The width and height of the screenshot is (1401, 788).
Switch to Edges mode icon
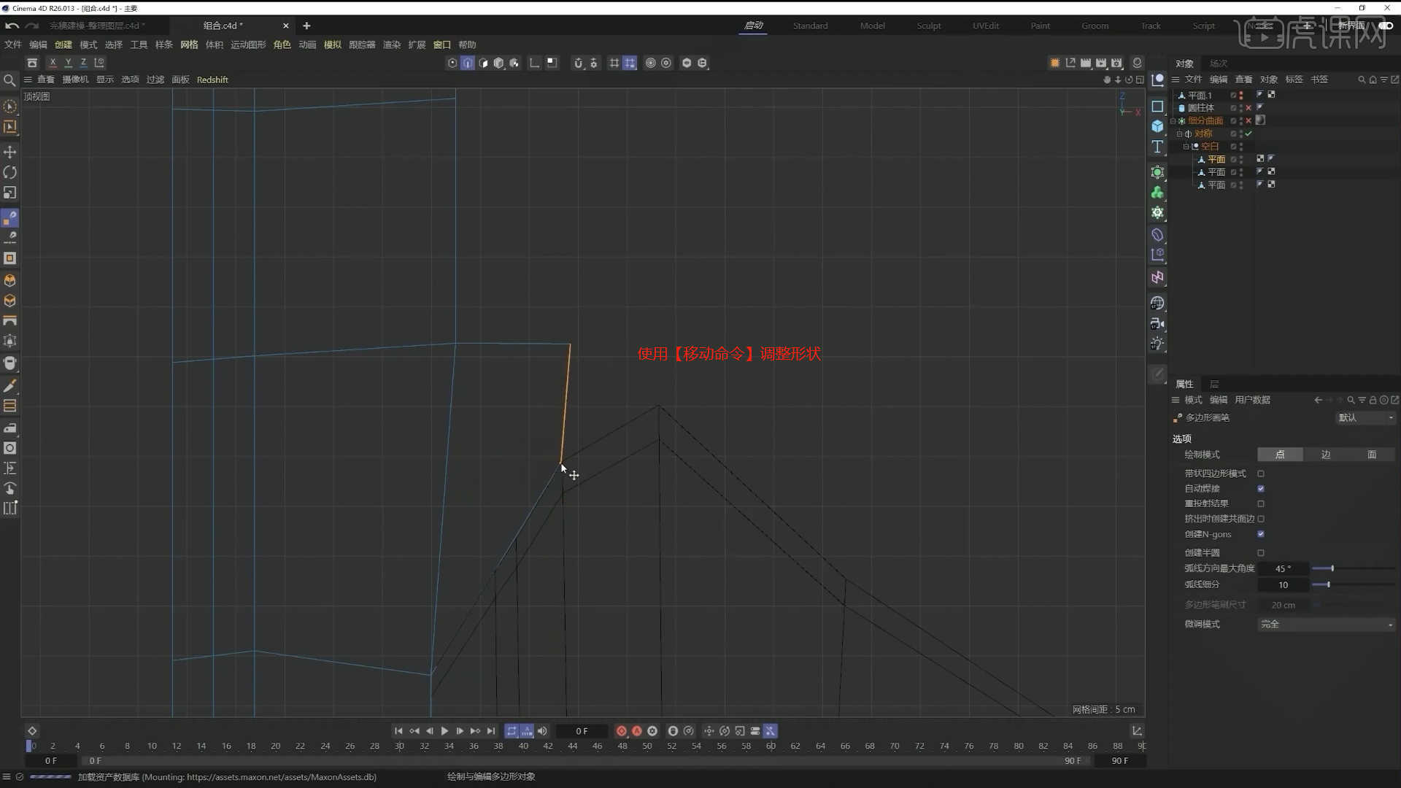[468, 63]
